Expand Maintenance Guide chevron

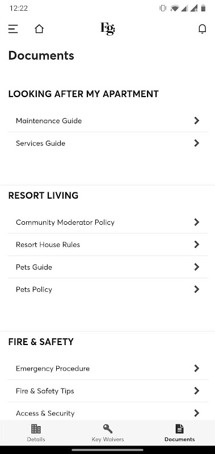click(x=197, y=120)
